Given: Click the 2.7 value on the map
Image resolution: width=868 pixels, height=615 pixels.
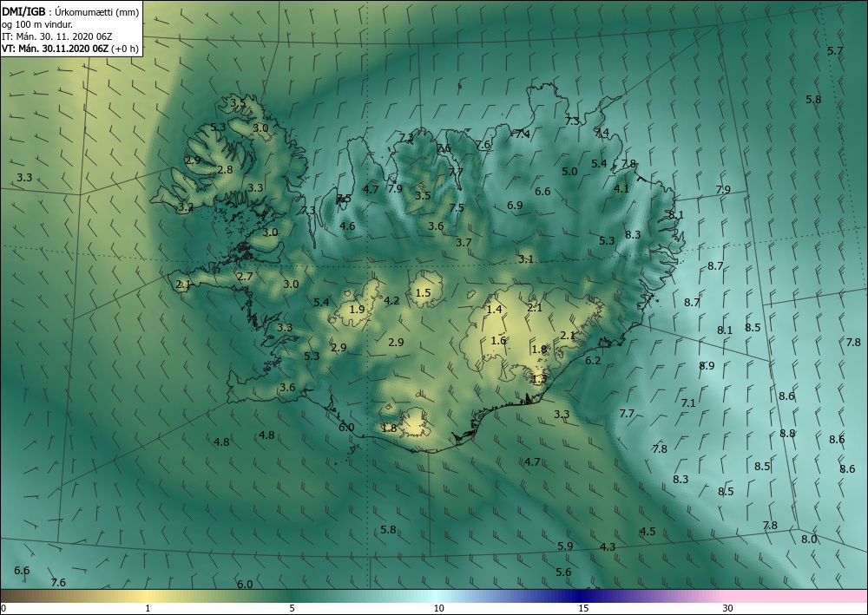Looking at the screenshot, I should pyautogui.click(x=245, y=277).
